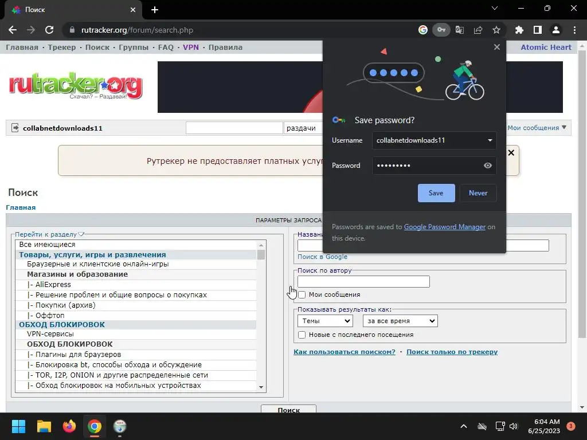Open the FAQ navigation item

(166, 47)
